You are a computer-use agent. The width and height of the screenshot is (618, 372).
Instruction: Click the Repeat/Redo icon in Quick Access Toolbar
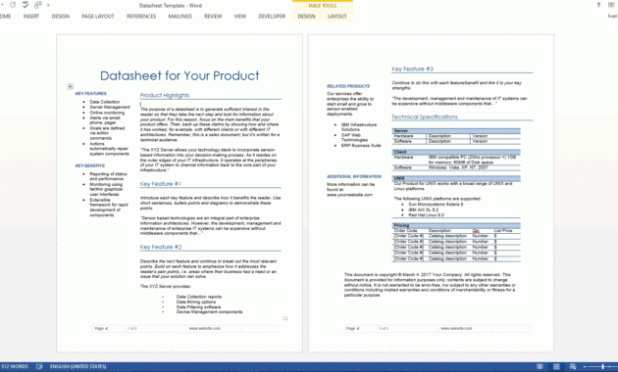point(13,5)
